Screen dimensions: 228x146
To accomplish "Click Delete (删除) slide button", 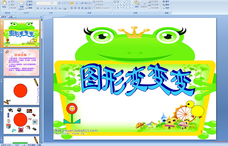I will click(x=29, y=8).
